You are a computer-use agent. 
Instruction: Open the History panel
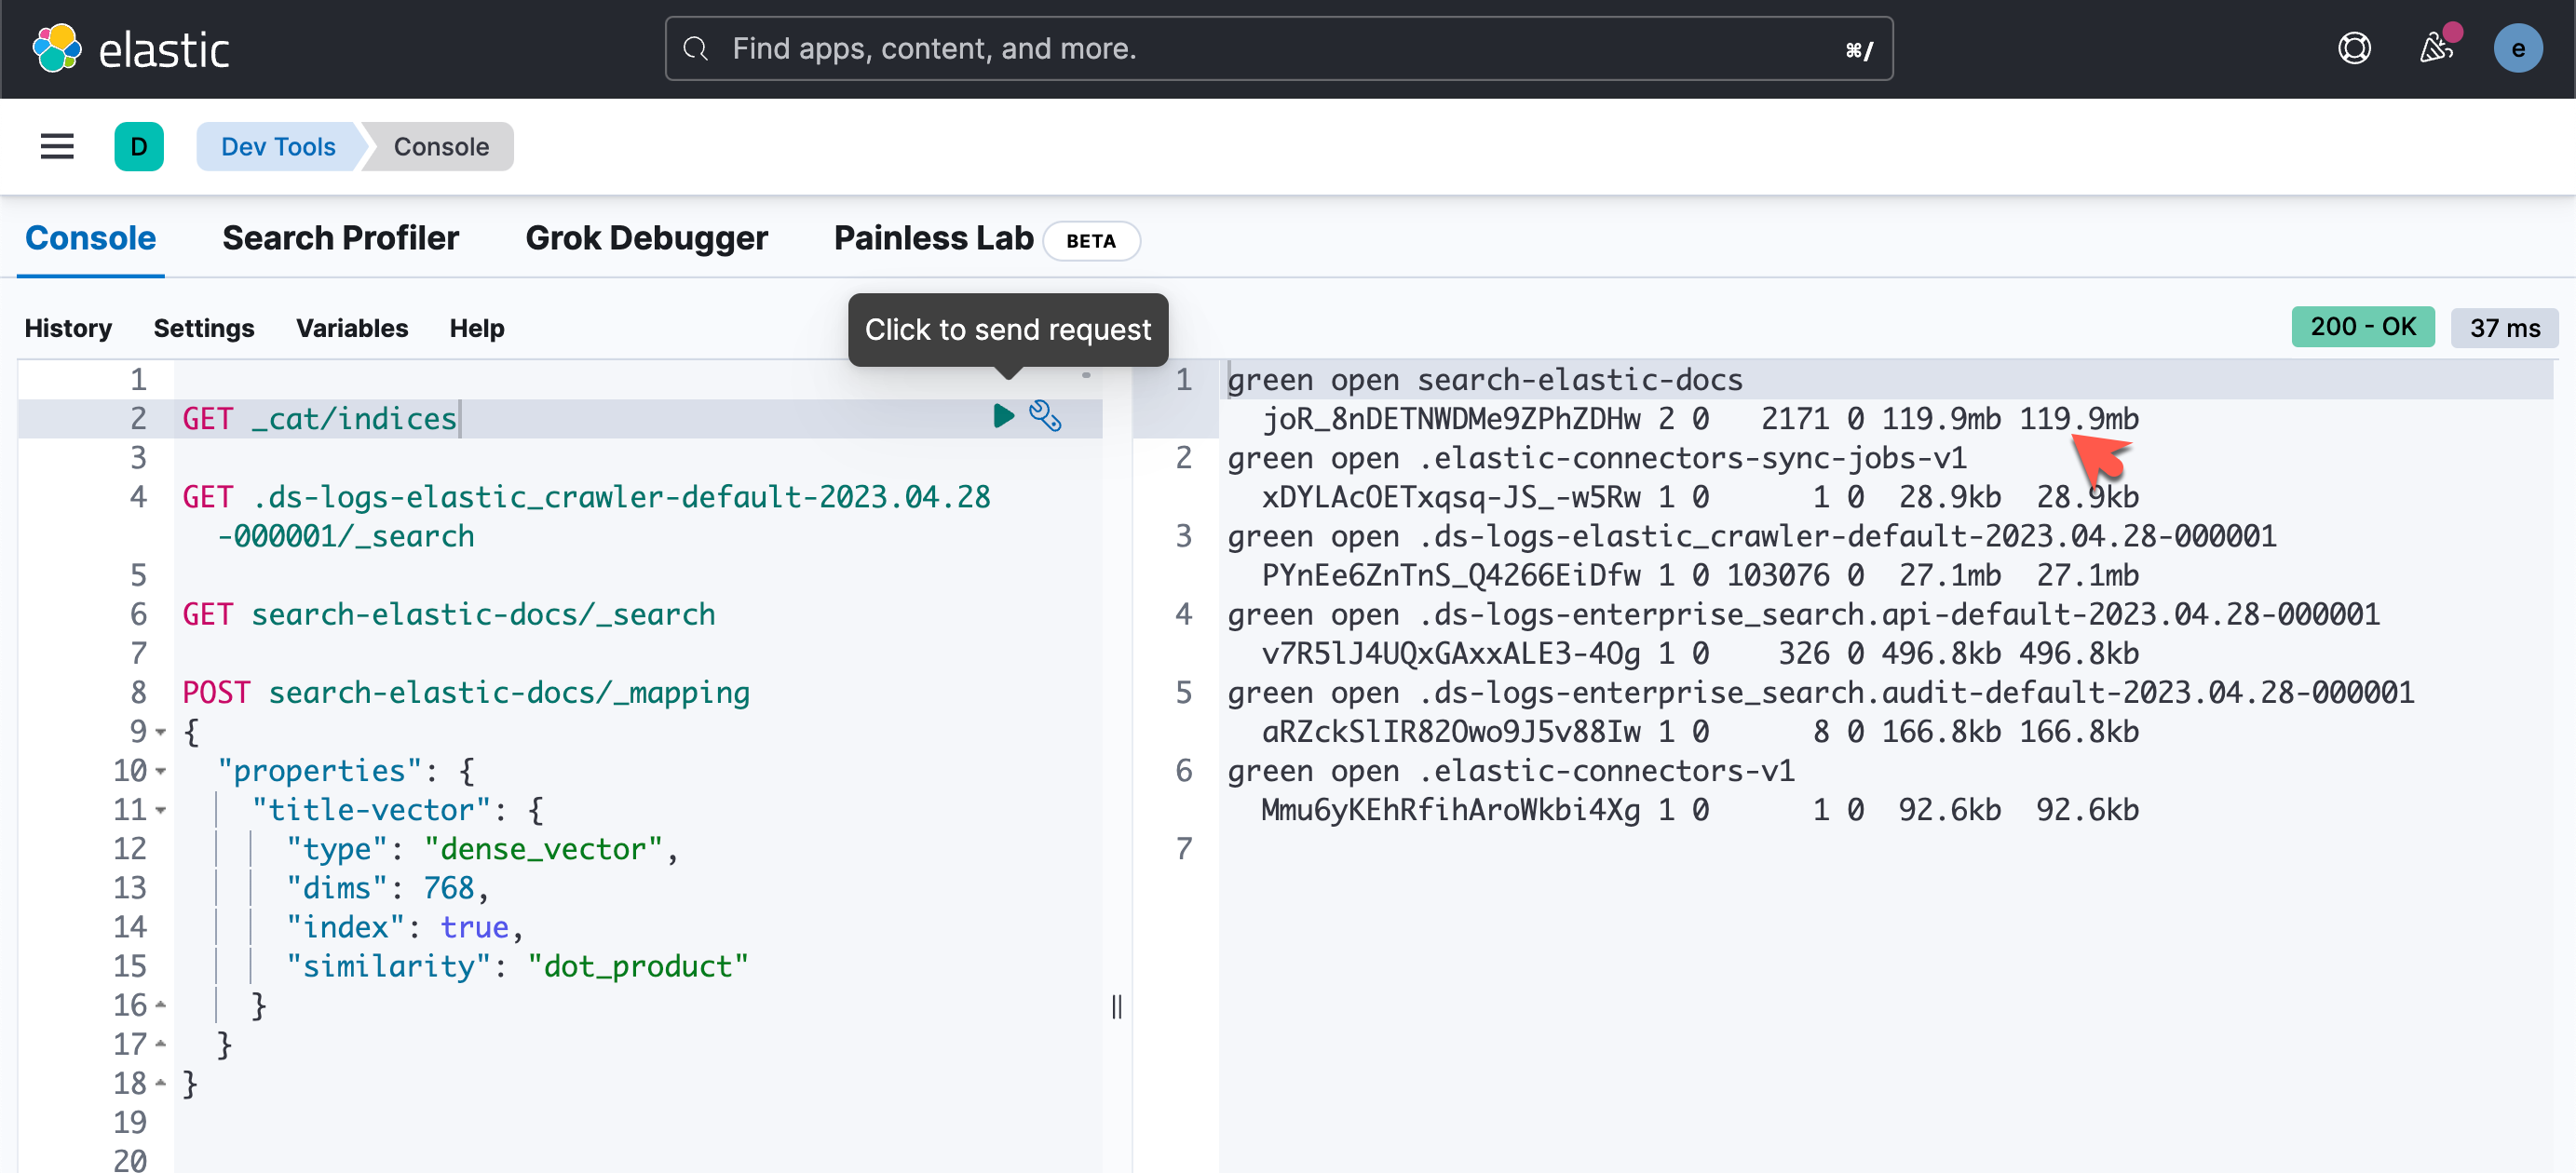[68, 328]
